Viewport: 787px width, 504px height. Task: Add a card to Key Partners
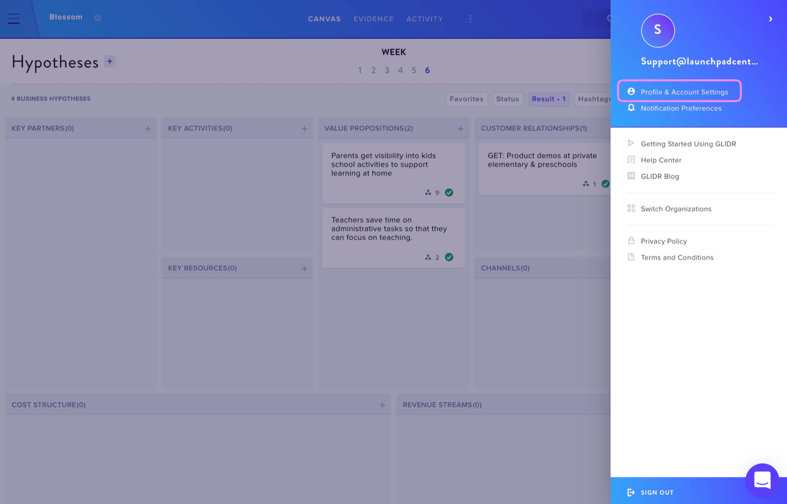pyautogui.click(x=148, y=129)
